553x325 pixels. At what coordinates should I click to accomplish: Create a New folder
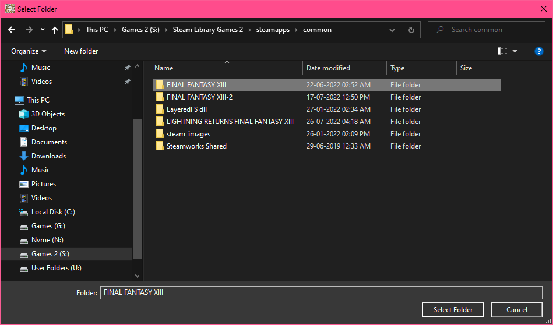point(81,51)
